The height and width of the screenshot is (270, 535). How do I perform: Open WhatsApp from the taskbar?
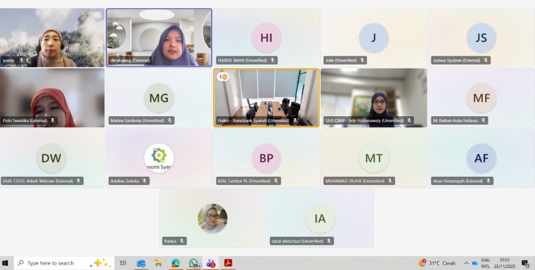[194, 263]
